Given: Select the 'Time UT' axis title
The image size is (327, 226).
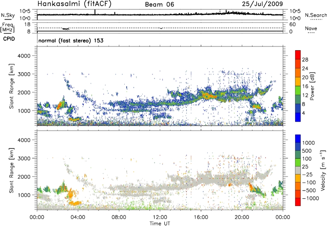Looking at the screenshot, I should tap(160, 224).
